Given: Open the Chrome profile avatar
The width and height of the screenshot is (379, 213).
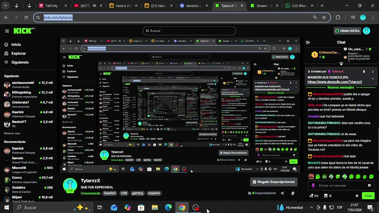Looking at the screenshot, I should coord(363,17).
